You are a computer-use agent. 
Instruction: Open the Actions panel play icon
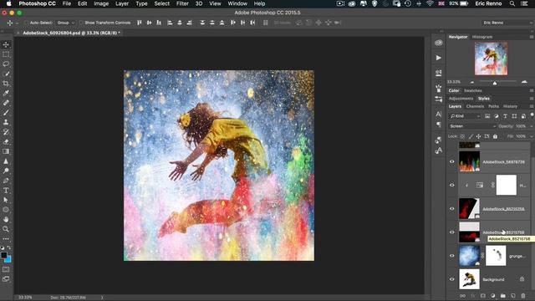click(438, 58)
